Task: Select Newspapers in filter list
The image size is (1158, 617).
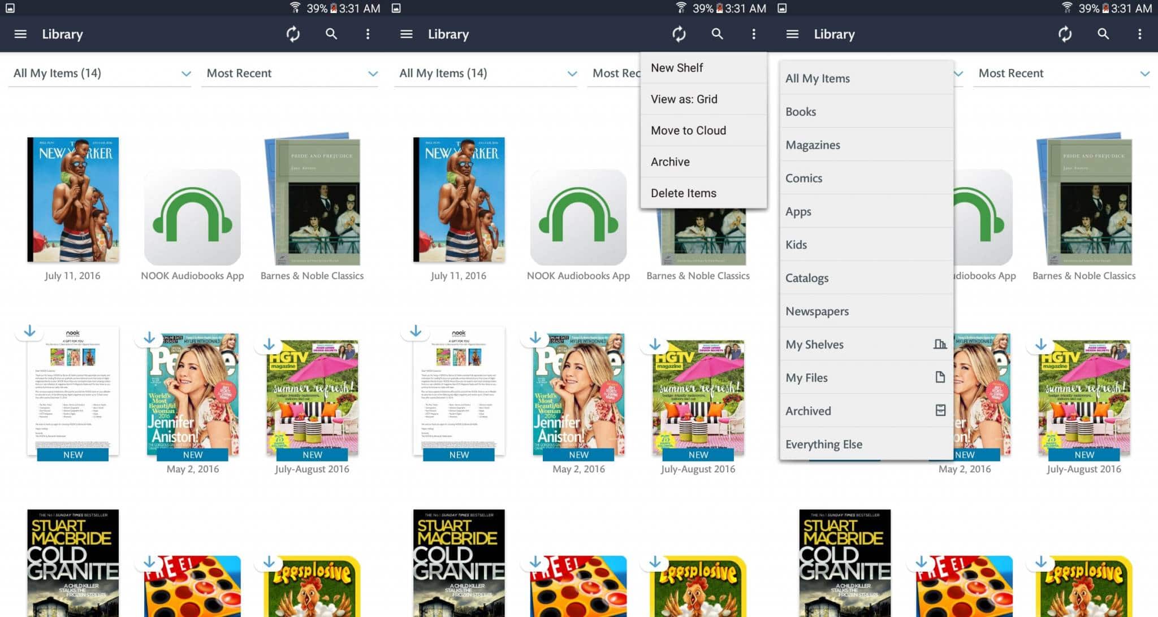Action: pyautogui.click(x=866, y=311)
